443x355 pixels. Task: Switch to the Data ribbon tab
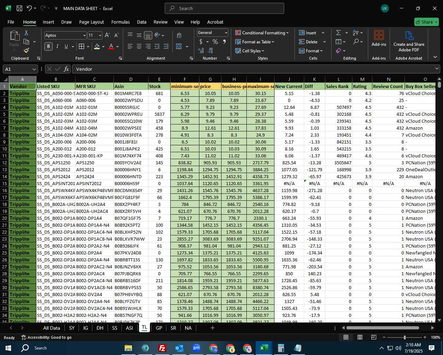142,22
